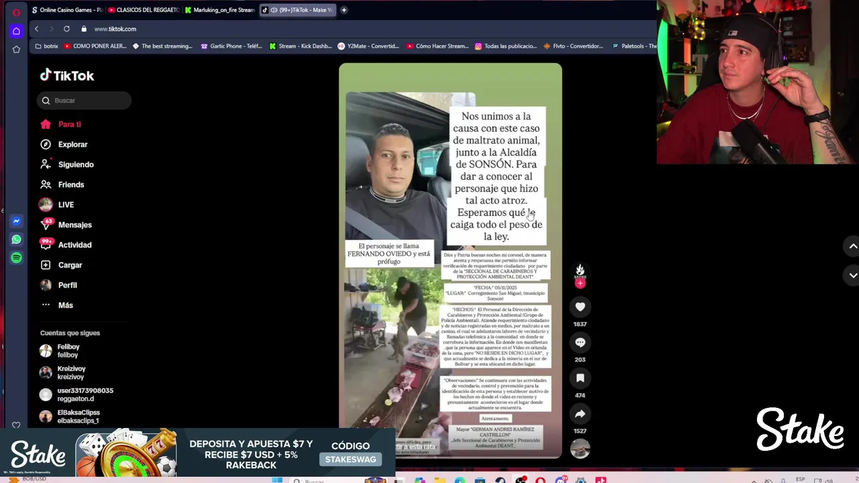Go back with the browser back arrow
Image resolution: width=859 pixels, height=483 pixels.
(37, 29)
